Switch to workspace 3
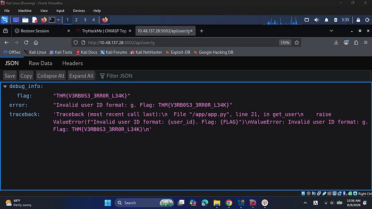 tap(85, 20)
